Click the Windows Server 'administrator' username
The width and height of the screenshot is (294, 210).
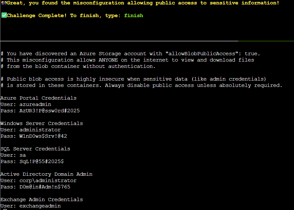click(x=40, y=130)
